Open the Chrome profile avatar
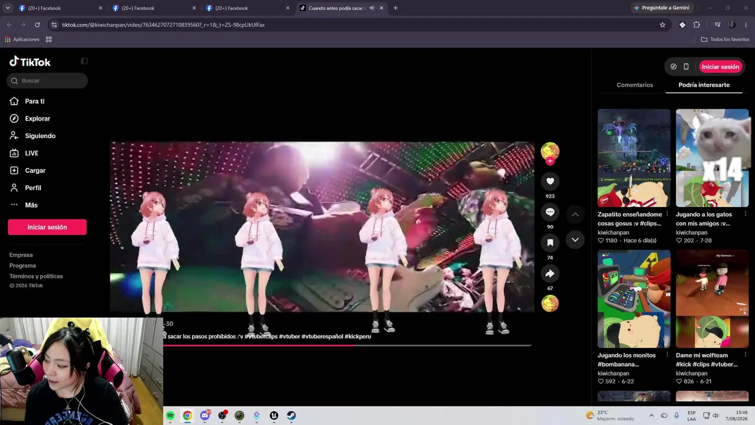755x425 pixels. pos(732,25)
